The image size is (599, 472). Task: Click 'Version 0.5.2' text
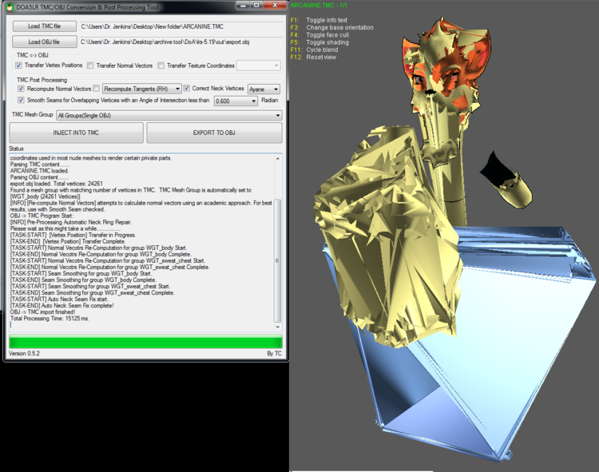coord(24,354)
